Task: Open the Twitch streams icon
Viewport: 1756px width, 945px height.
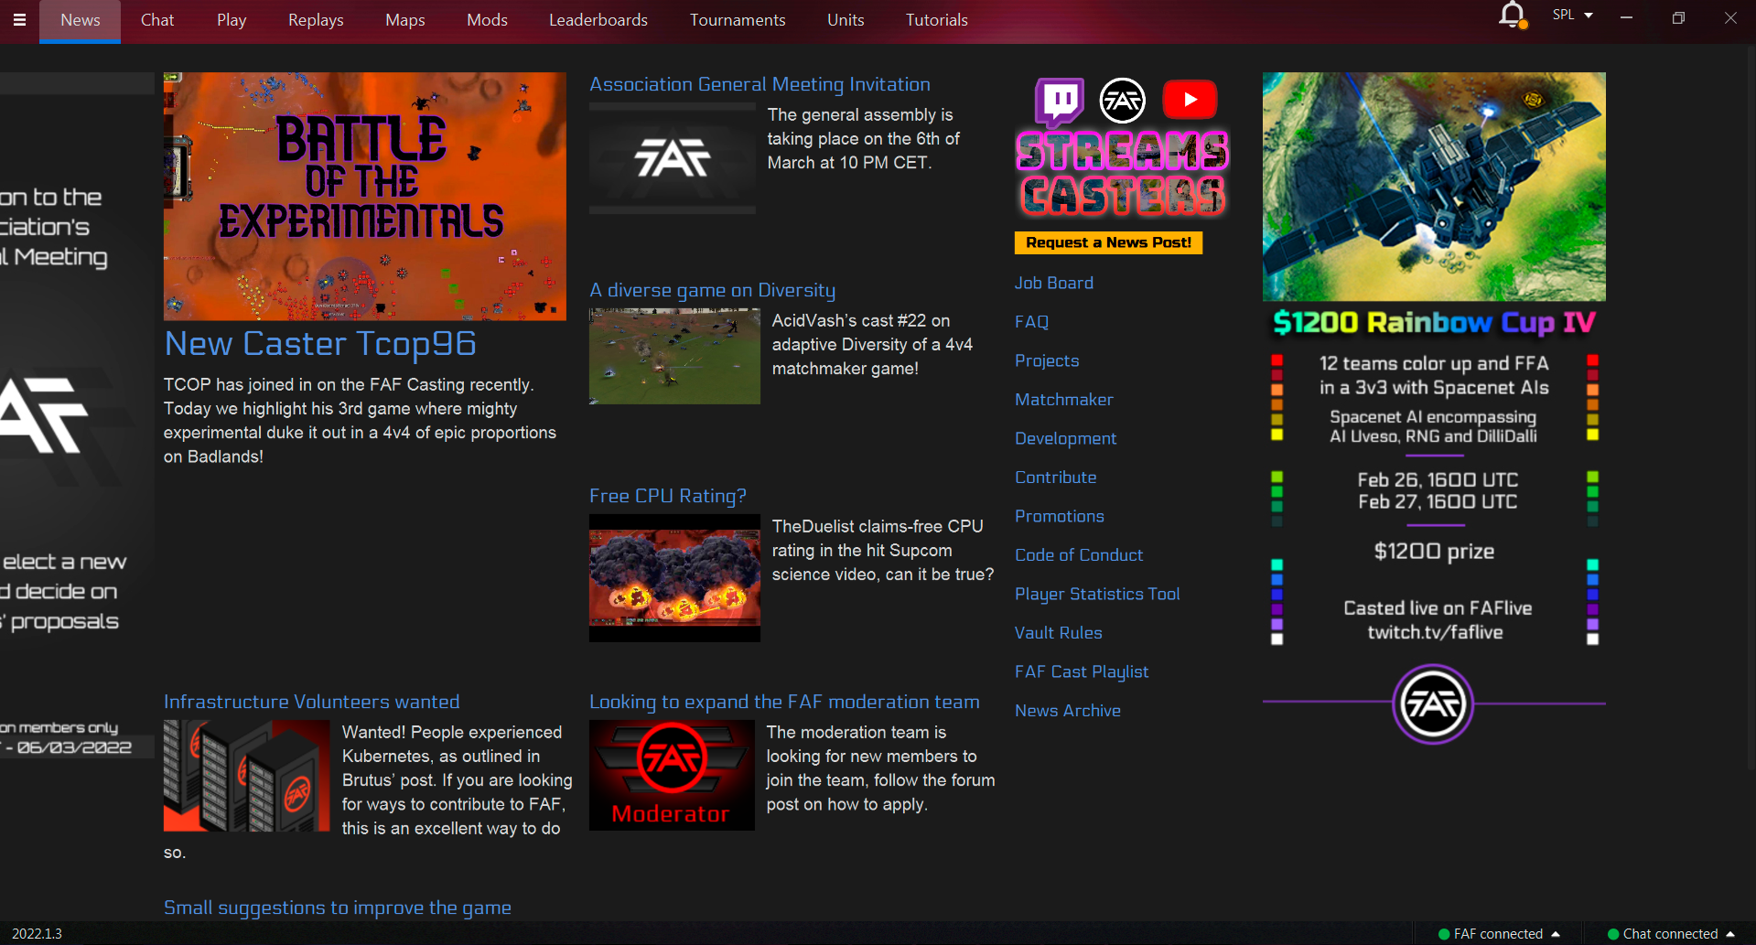Action: click(x=1060, y=101)
